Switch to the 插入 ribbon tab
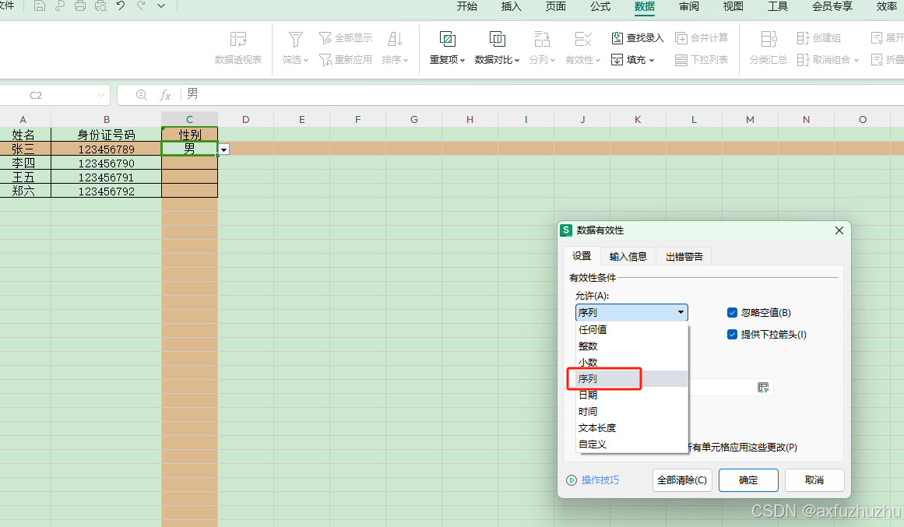Image resolution: width=904 pixels, height=527 pixels. click(512, 6)
